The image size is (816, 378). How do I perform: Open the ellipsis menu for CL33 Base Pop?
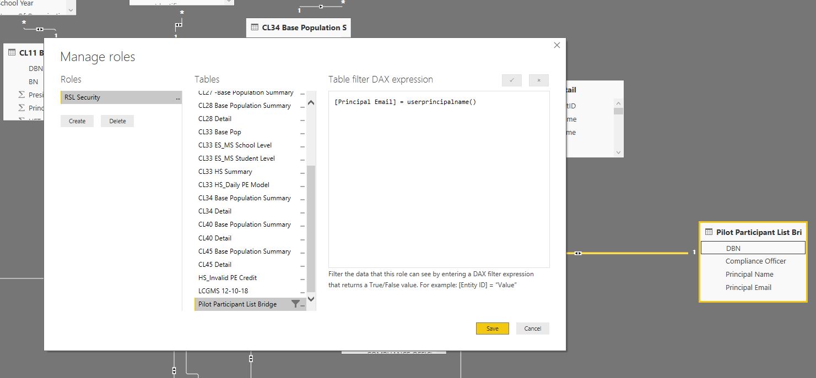click(302, 133)
